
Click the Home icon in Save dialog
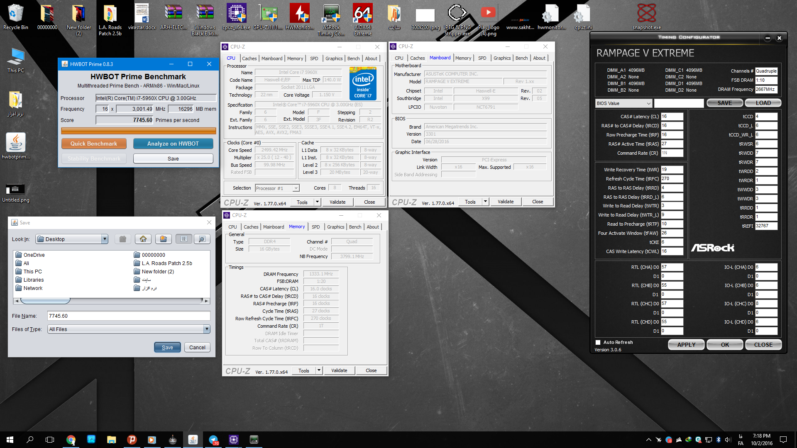click(x=143, y=239)
